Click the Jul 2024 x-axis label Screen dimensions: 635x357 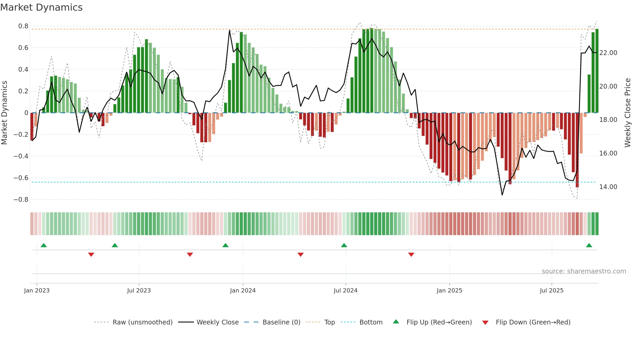pos(346,290)
